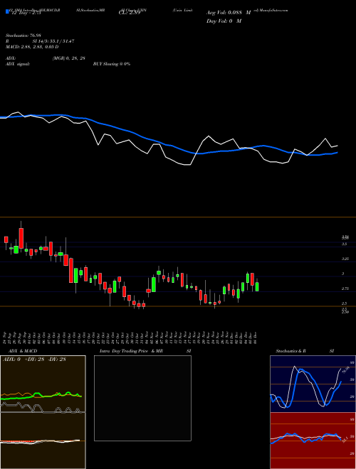Open the empty intraday price panel
The height and width of the screenshot is (469, 356).
tap(142, 398)
